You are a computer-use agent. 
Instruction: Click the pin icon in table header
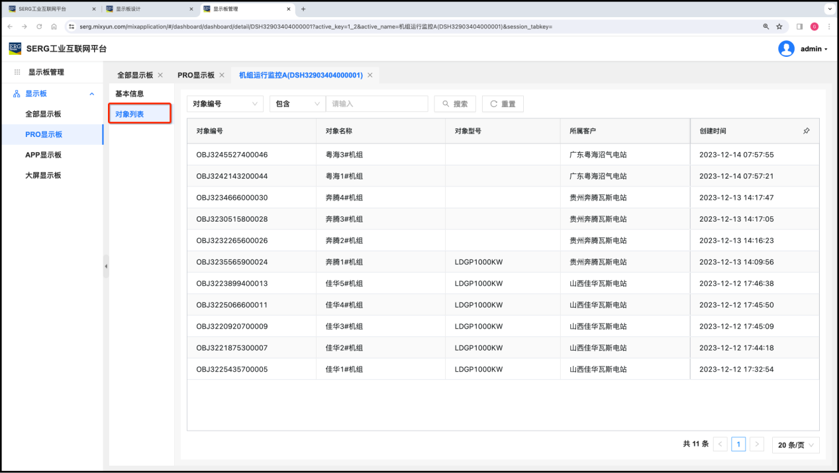point(806,131)
